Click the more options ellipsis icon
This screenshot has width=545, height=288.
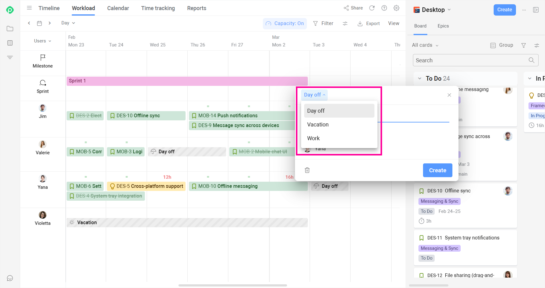pyautogui.click(x=524, y=10)
